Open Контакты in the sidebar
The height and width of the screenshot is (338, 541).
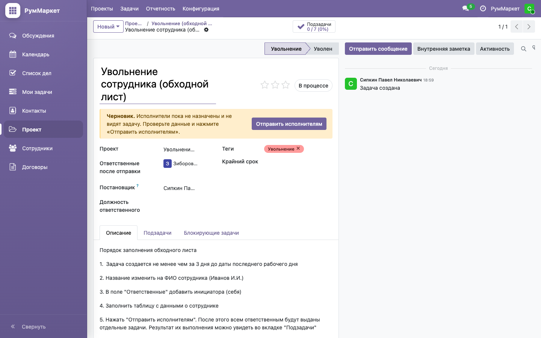click(43, 111)
